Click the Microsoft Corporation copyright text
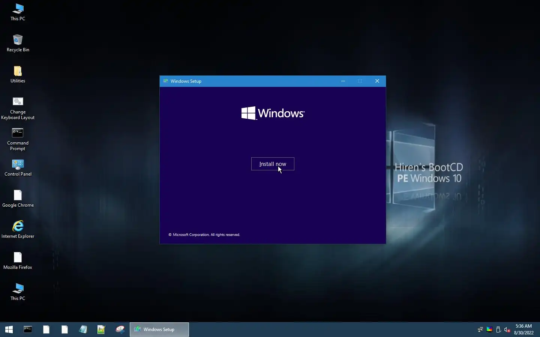Viewport: 540px width, 337px height. pos(204,235)
